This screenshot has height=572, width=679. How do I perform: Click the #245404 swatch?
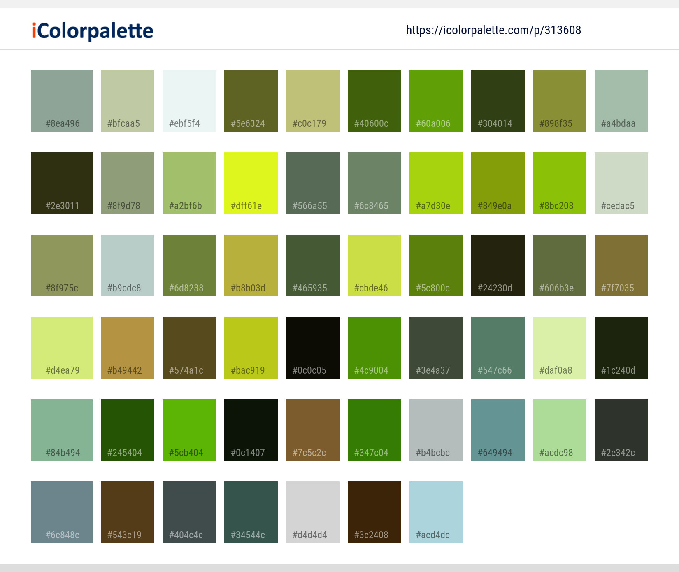128,430
